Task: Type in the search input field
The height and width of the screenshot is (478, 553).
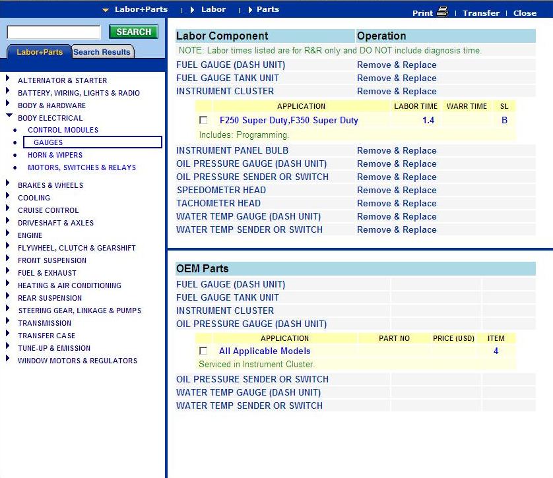Action: [53, 32]
